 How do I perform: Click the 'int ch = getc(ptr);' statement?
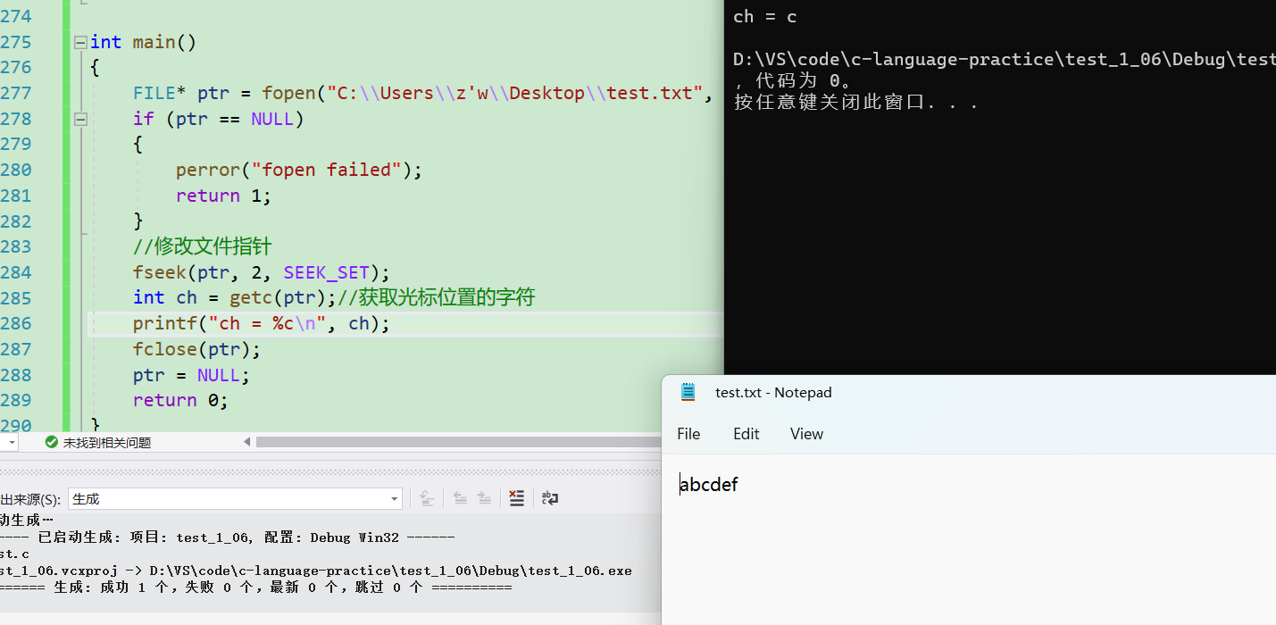(x=235, y=298)
